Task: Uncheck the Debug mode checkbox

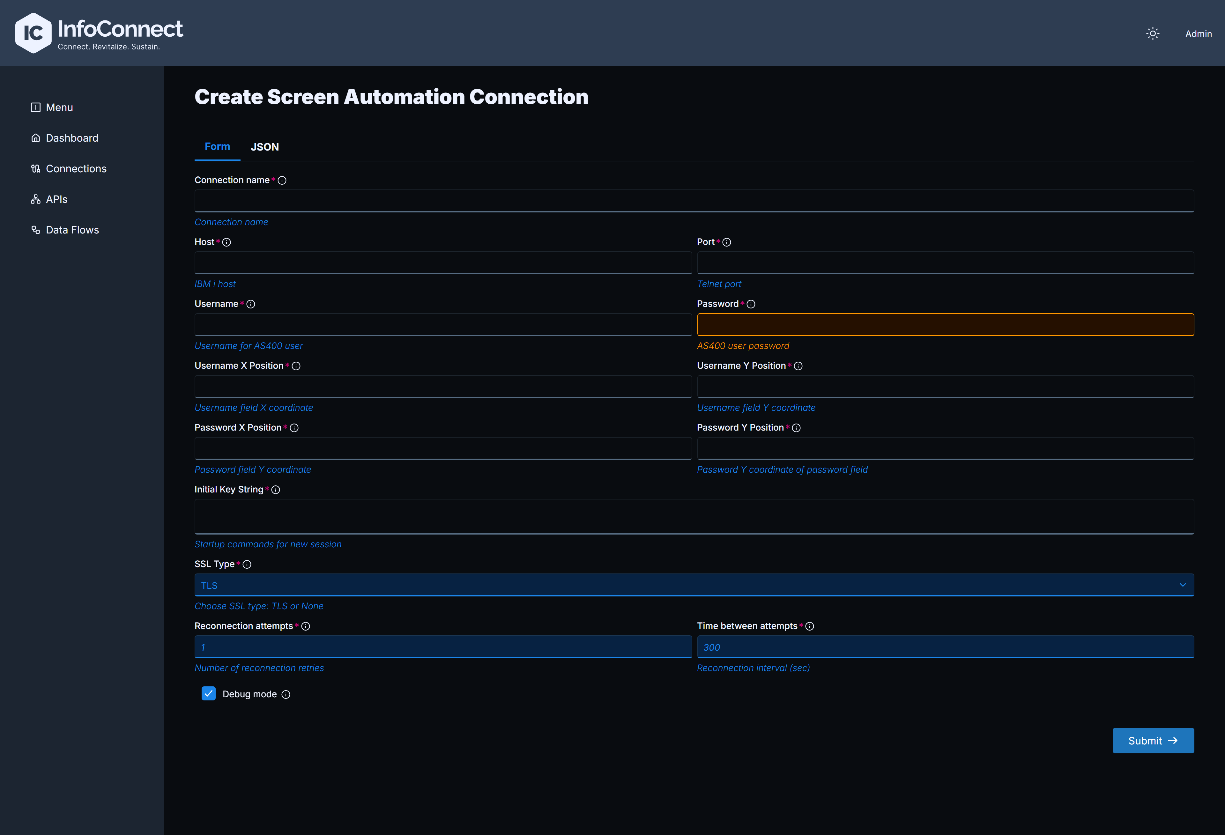Action: tap(209, 694)
